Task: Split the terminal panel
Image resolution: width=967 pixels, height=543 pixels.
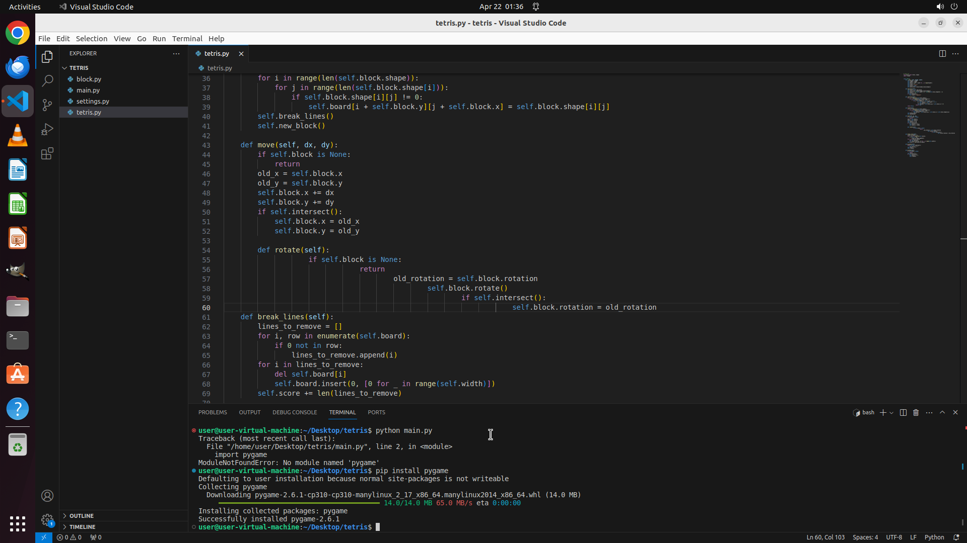Action: tap(903, 412)
